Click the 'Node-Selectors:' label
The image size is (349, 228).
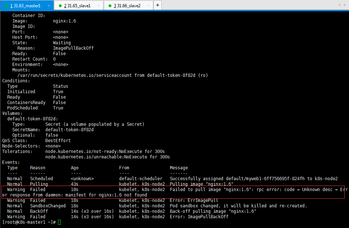click(x=21, y=146)
